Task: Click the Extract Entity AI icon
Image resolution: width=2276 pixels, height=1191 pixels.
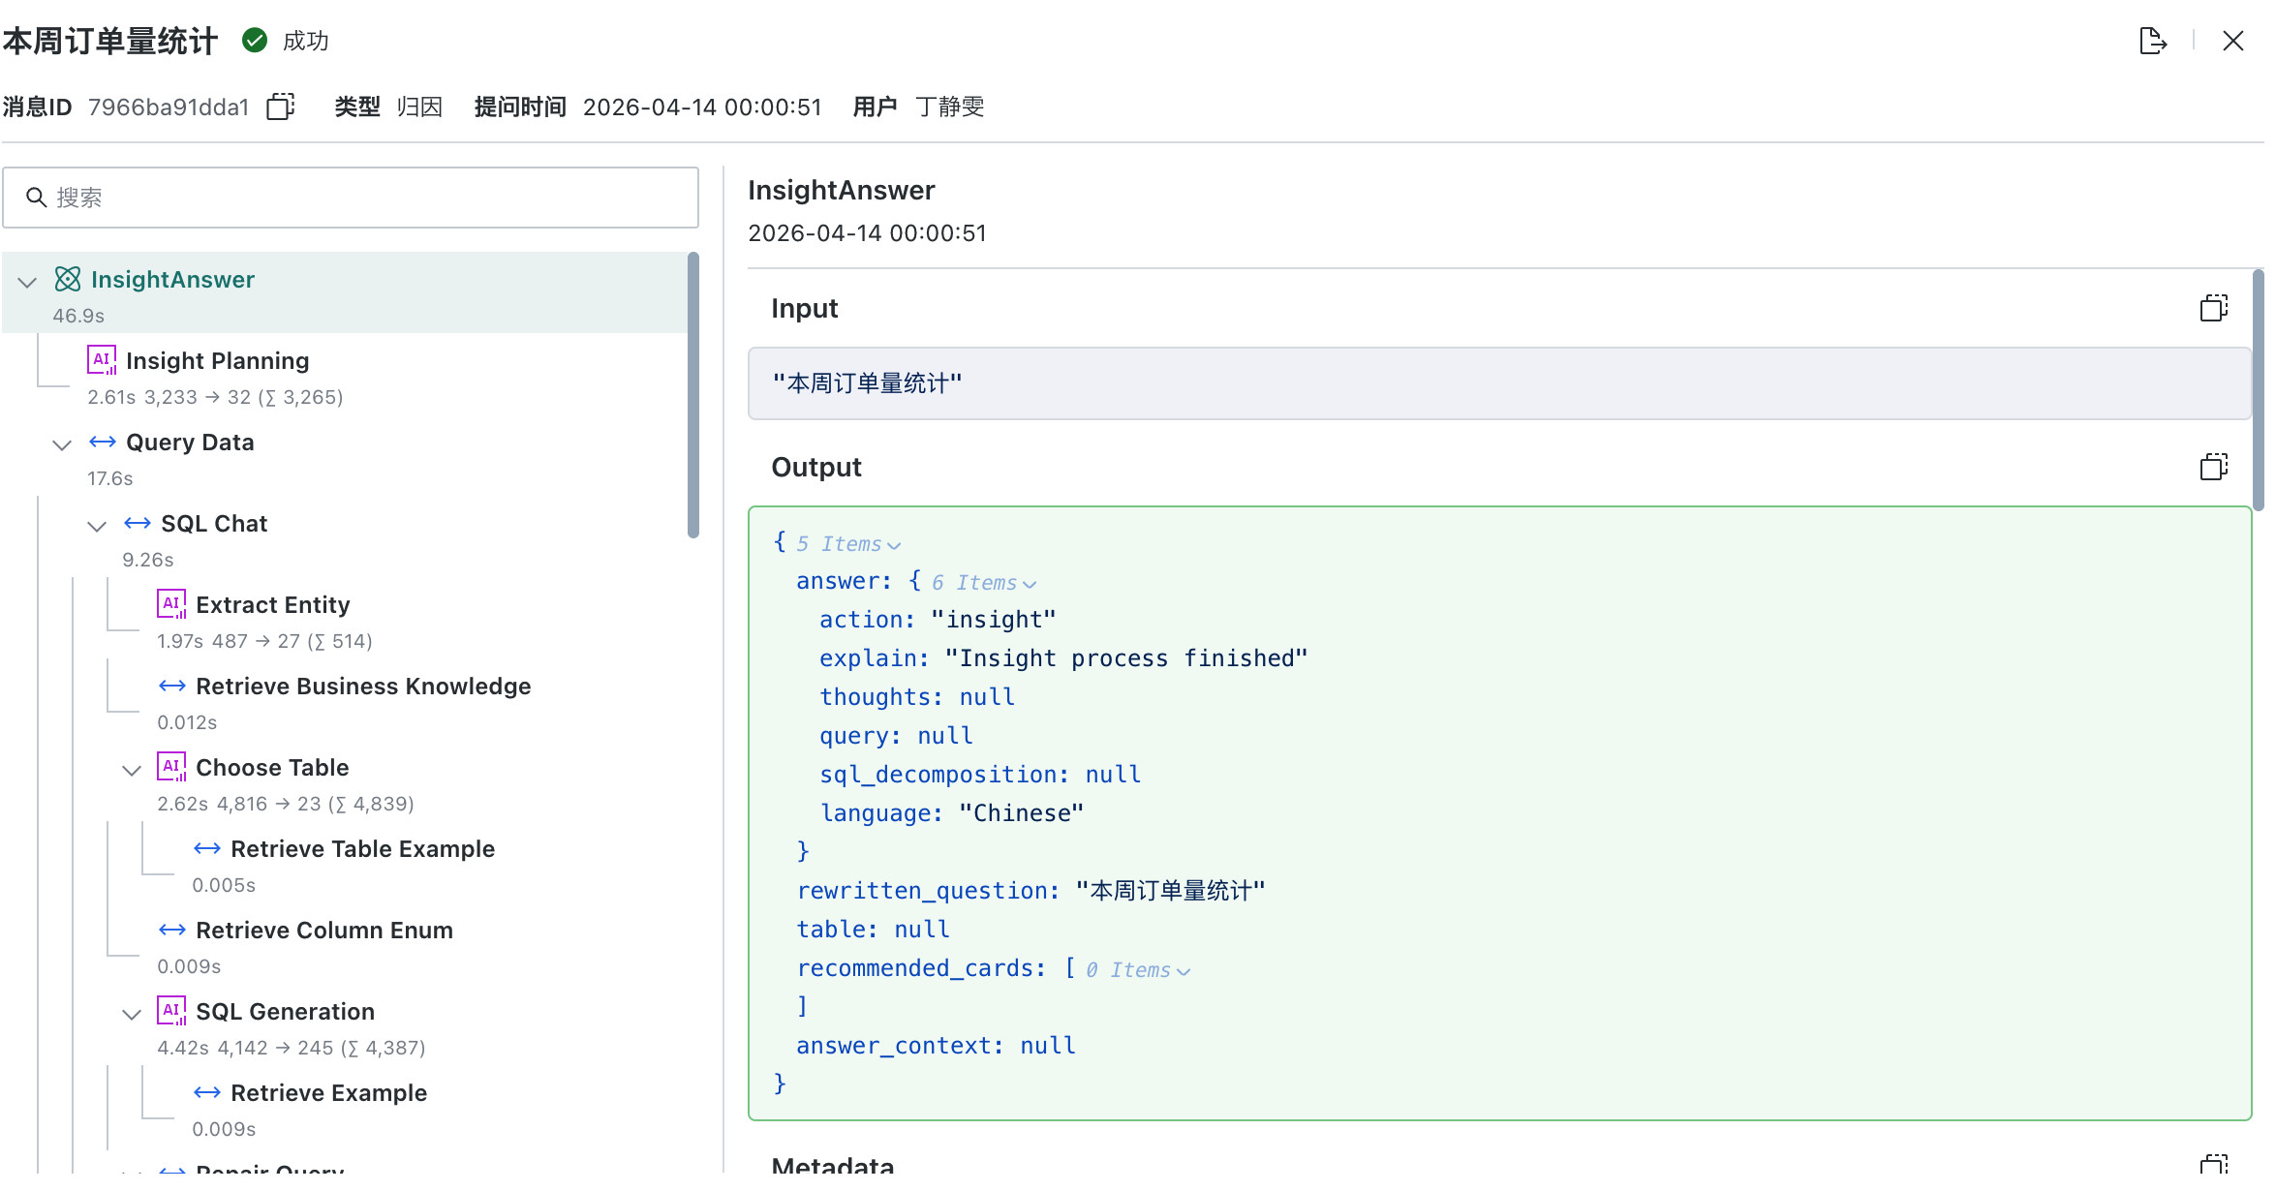Action: [171, 604]
